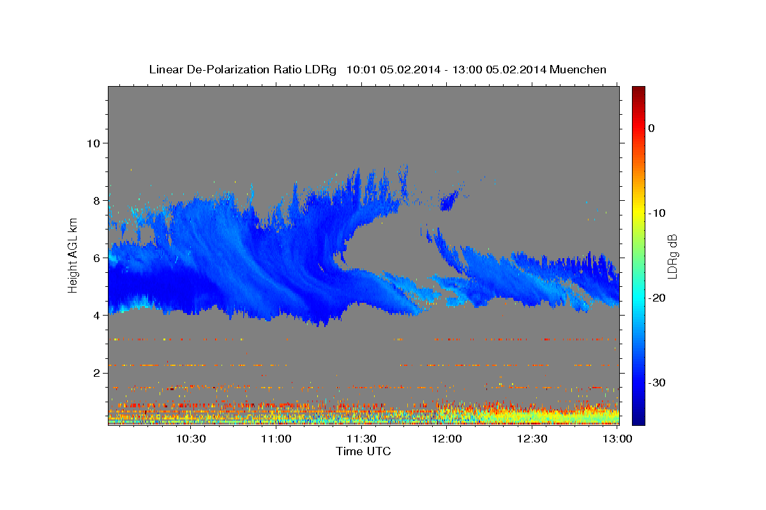Click the '12:00' time axis label
766x510 pixels.
coord(447,439)
